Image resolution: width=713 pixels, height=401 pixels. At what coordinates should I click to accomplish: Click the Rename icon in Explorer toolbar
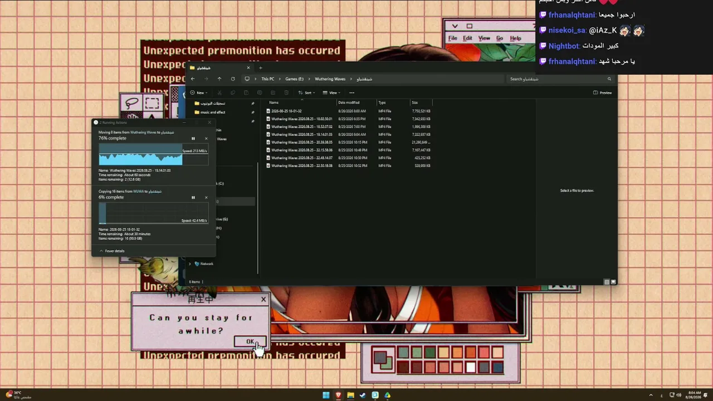tap(260, 93)
